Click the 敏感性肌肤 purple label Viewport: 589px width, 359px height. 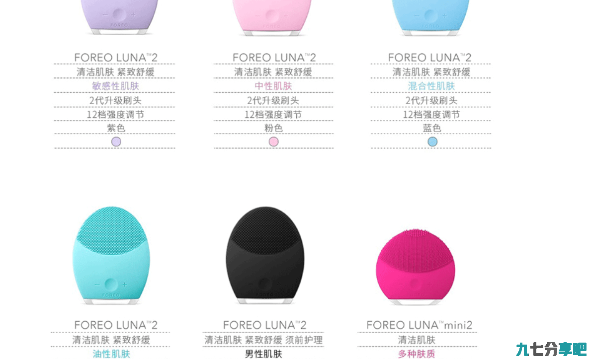point(116,86)
